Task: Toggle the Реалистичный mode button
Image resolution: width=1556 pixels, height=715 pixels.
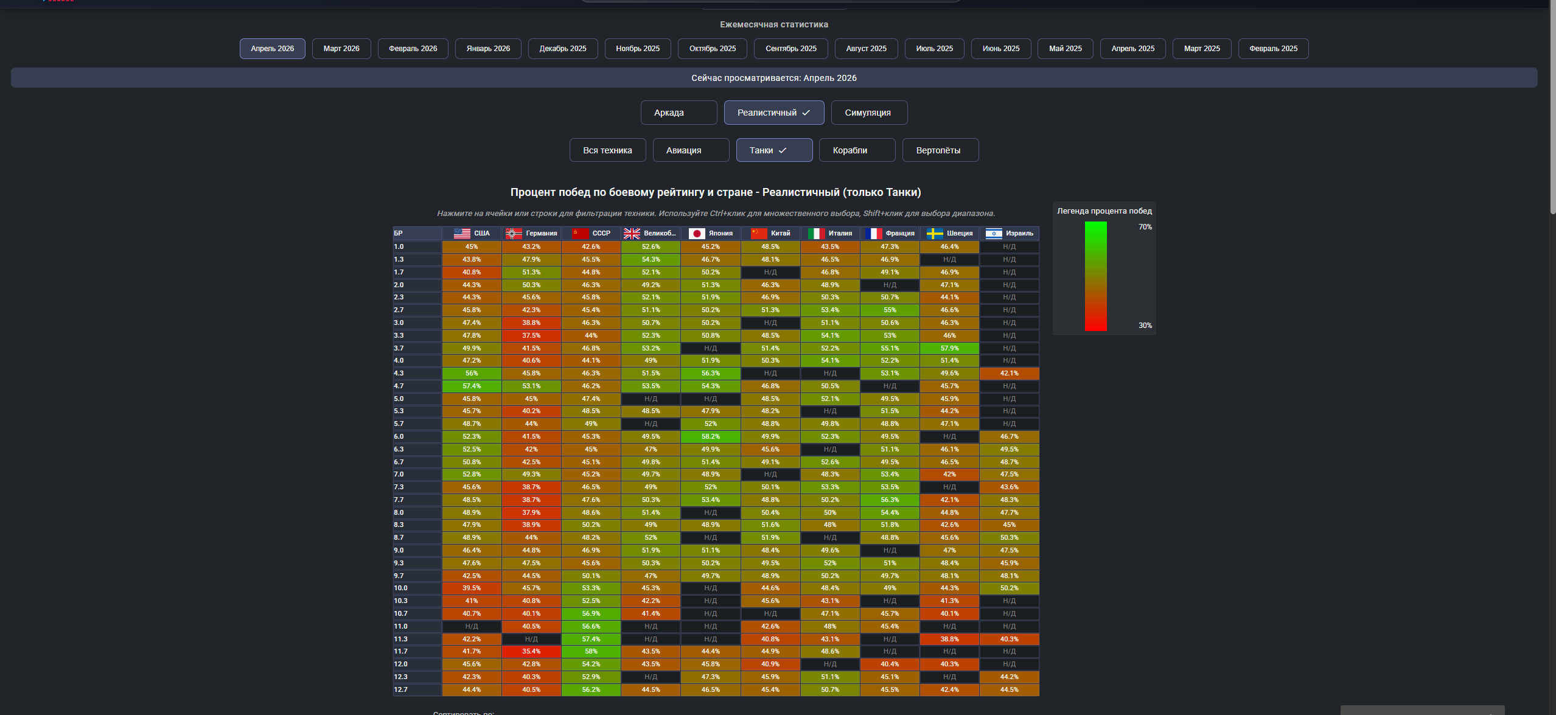Action: 774,113
